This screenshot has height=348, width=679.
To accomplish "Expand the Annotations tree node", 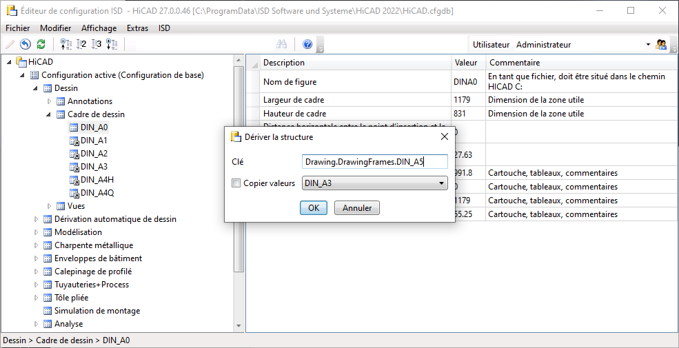I will [49, 101].
